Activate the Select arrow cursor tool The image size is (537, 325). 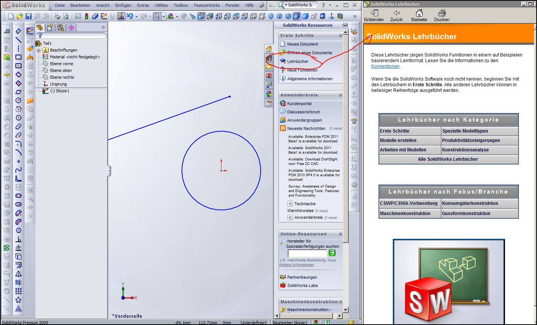(x=158, y=16)
